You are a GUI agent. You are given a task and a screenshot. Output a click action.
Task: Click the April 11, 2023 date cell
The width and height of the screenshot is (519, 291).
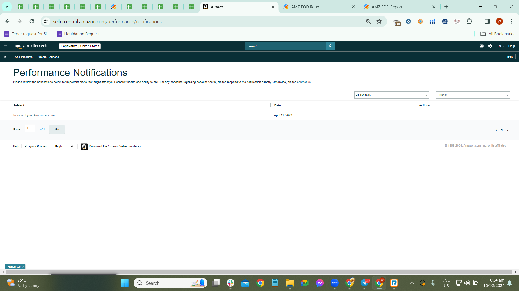pyautogui.click(x=283, y=115)
